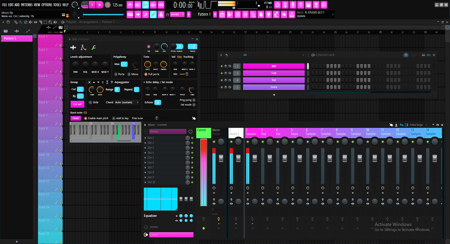
Task: Open the EDIT menu
Action: pos(11,5)
